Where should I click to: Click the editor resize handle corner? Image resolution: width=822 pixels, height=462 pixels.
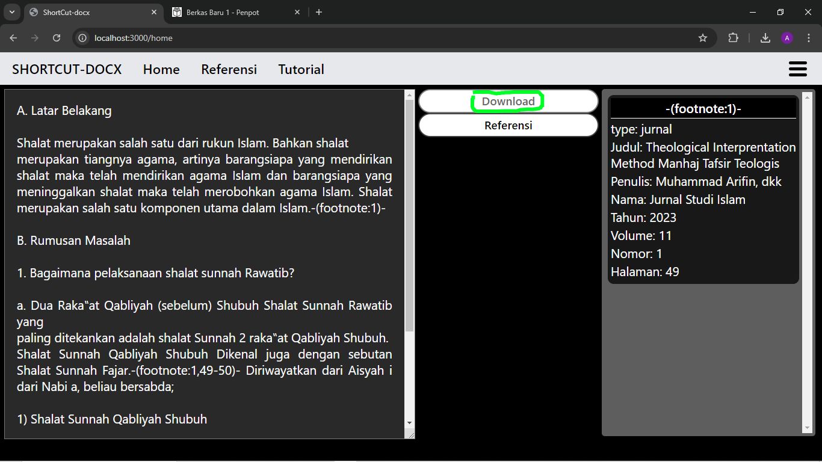(410, 434)
